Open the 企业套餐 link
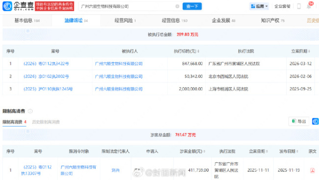Screen dimensions: 319x180 click(x=282, y=6)
